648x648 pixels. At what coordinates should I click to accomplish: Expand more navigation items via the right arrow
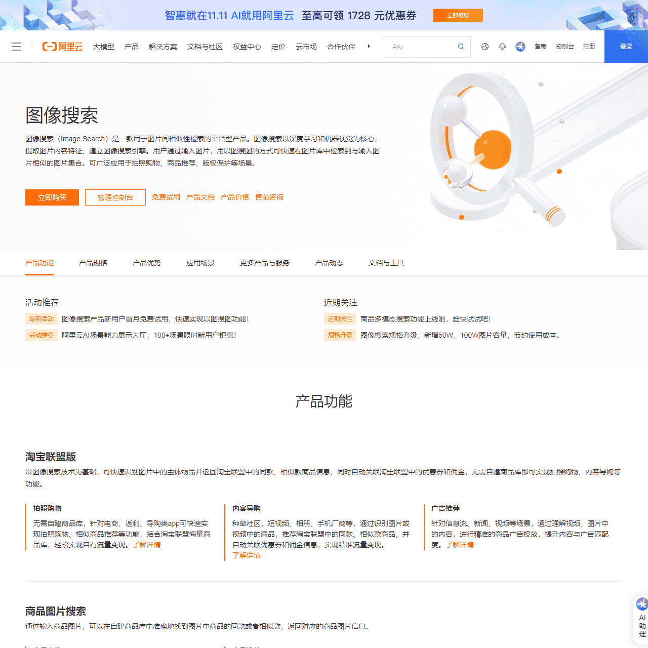coord(369,47)
